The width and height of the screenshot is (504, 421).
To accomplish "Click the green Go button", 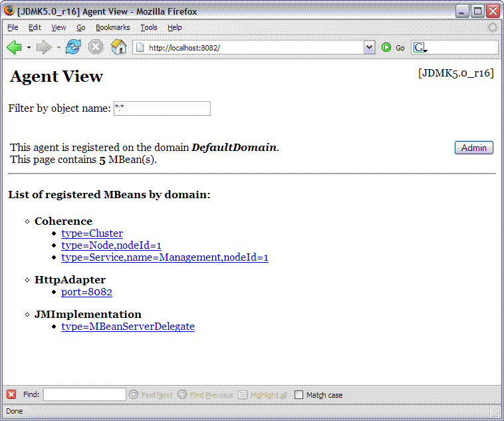I will pos(393,48).
